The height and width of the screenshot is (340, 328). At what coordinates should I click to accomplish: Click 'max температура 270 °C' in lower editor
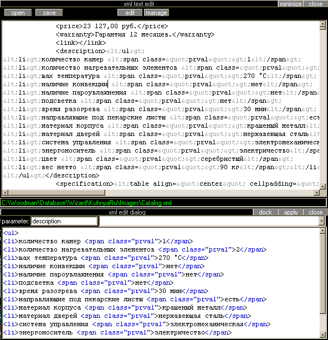click(x=106, y=258)
